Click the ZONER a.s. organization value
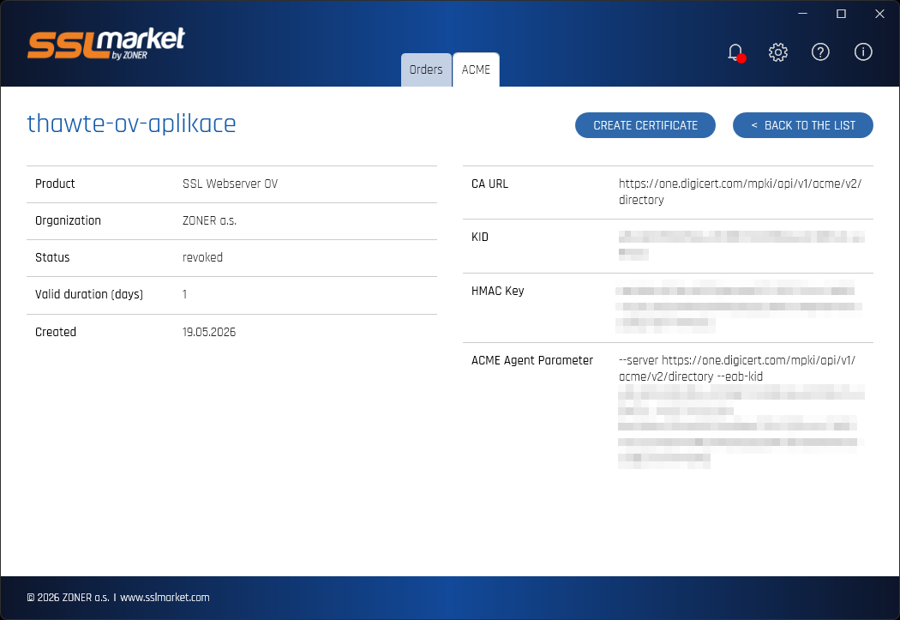Image resolution: width=900 pixels, height=620 pixels. (209, 220)
